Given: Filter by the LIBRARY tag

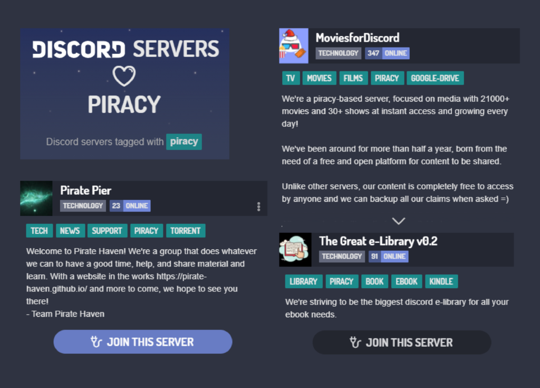Looking at the screenshot, I should 304,281.
